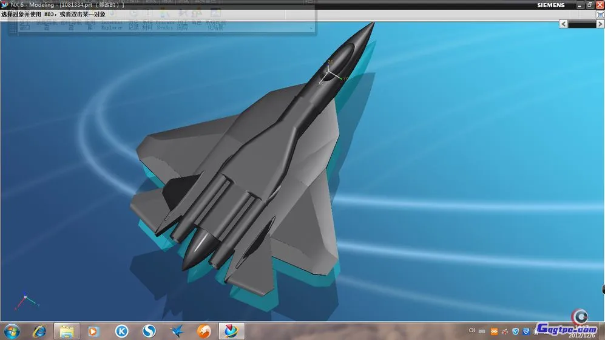The height and width of the screenshot is (340, 605).
Task: Click the CH input language indicator
Action: pyautogui.click(x=471, y=331)
